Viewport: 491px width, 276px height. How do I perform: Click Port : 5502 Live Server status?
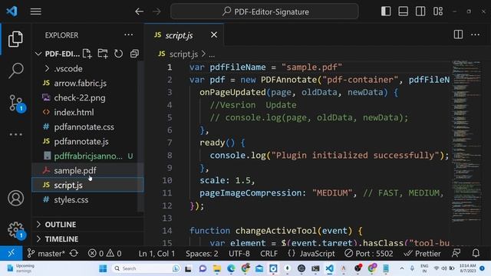click(368, 253)
